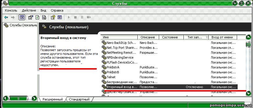Click the gear icon of NMIndexingService
This screenshot has height=108, width=253.
(x=104, y=57)
